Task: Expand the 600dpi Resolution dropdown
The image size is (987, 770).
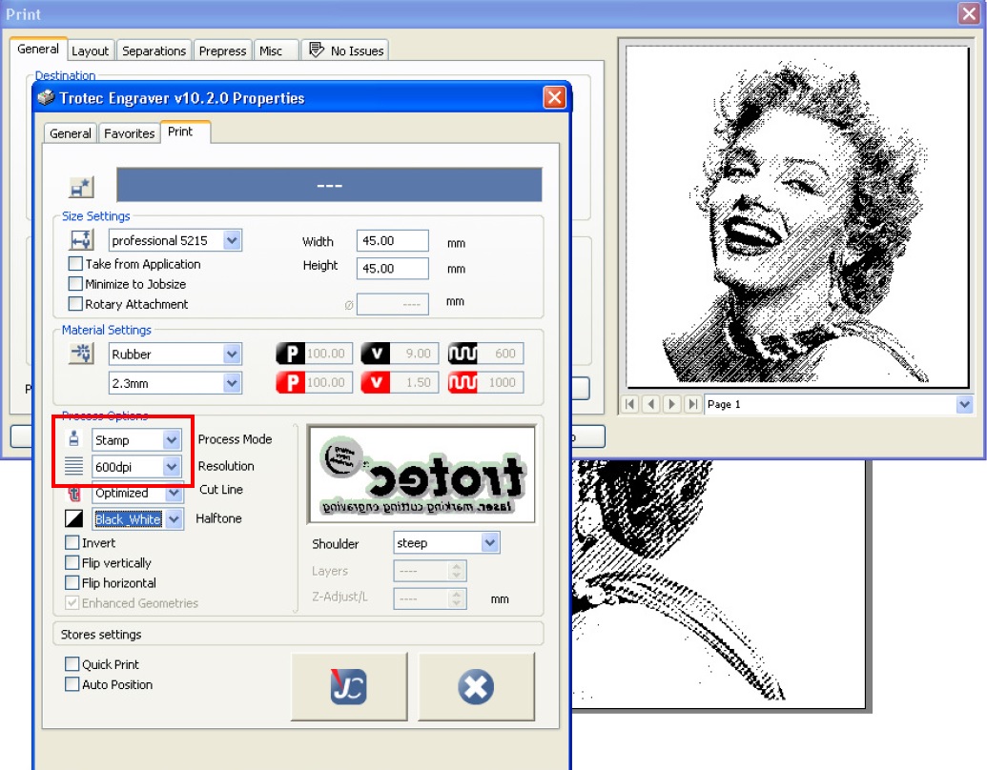Action: coord(172,467)
